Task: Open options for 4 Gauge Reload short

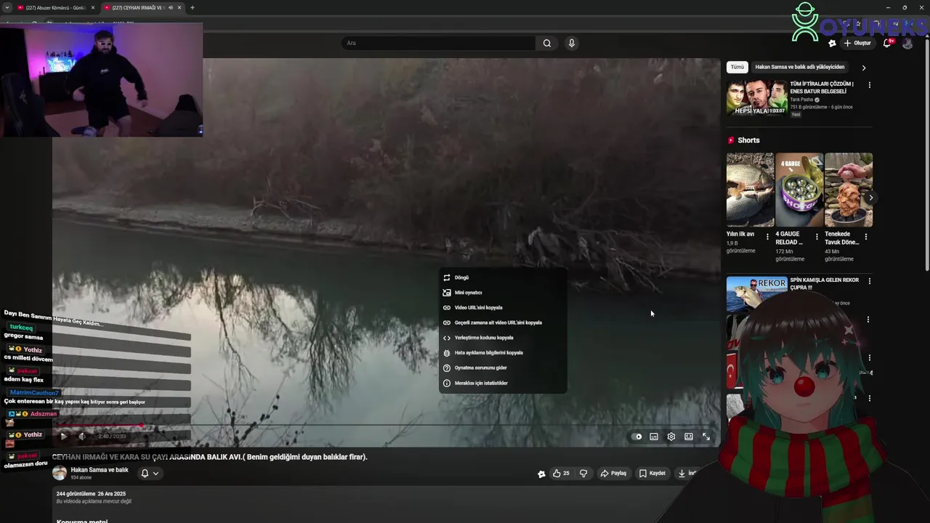Action: pos(817,237)
